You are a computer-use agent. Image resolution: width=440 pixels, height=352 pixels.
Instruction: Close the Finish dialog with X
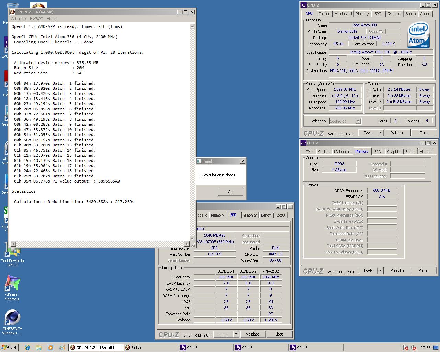[x=243, y=161]
